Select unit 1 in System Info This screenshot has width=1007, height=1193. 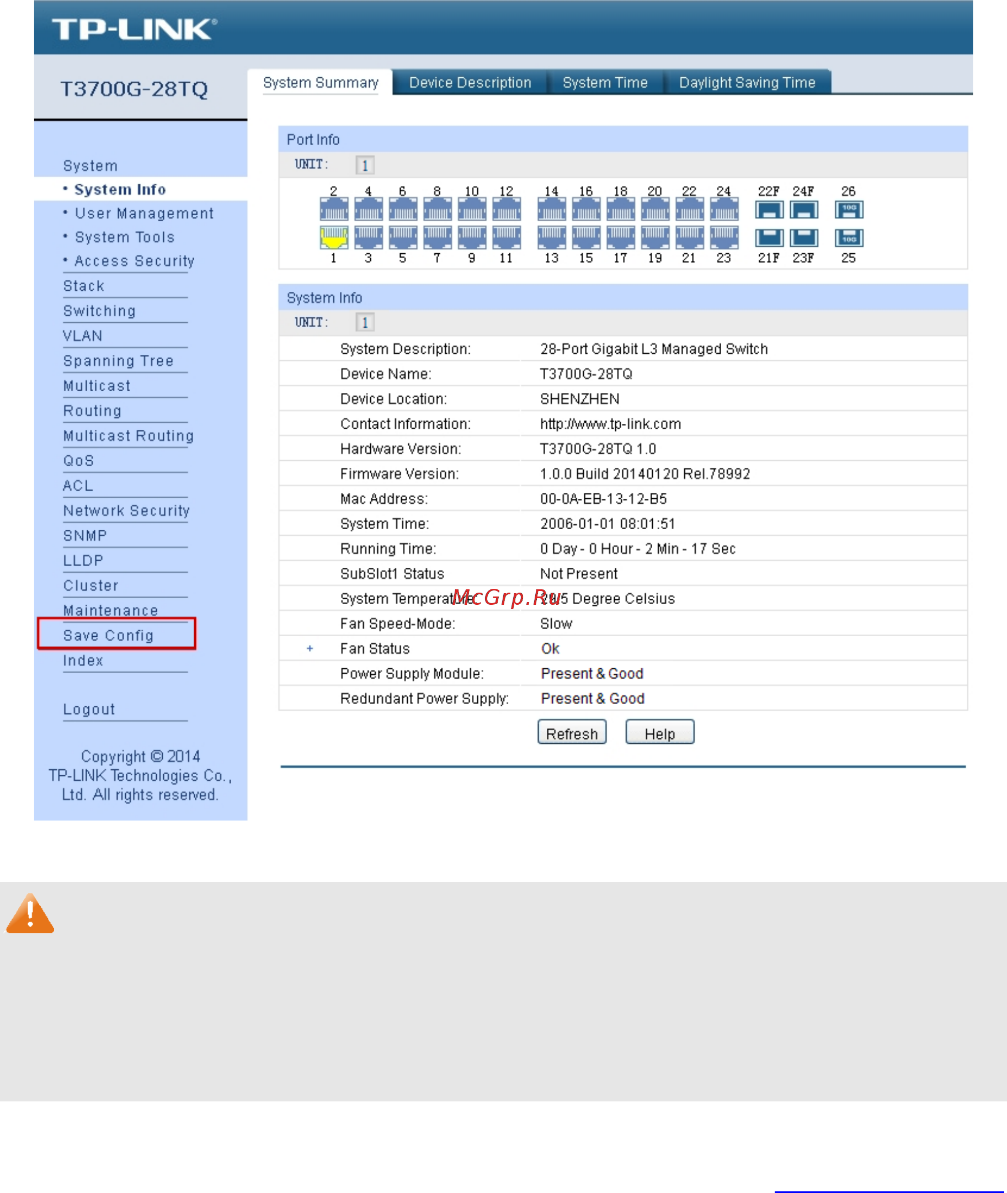pyautogui.click(x=365, y=322)
